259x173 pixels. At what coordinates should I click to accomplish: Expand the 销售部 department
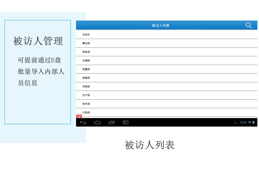86,78
